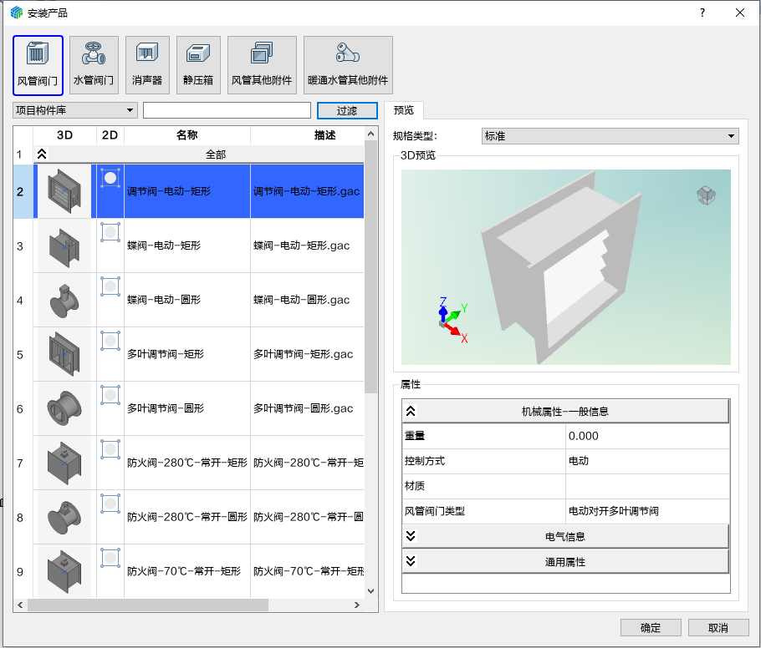This screenshot has width=761, height=648.
Task: Click the 描述 column header
Action: (307, 135)
